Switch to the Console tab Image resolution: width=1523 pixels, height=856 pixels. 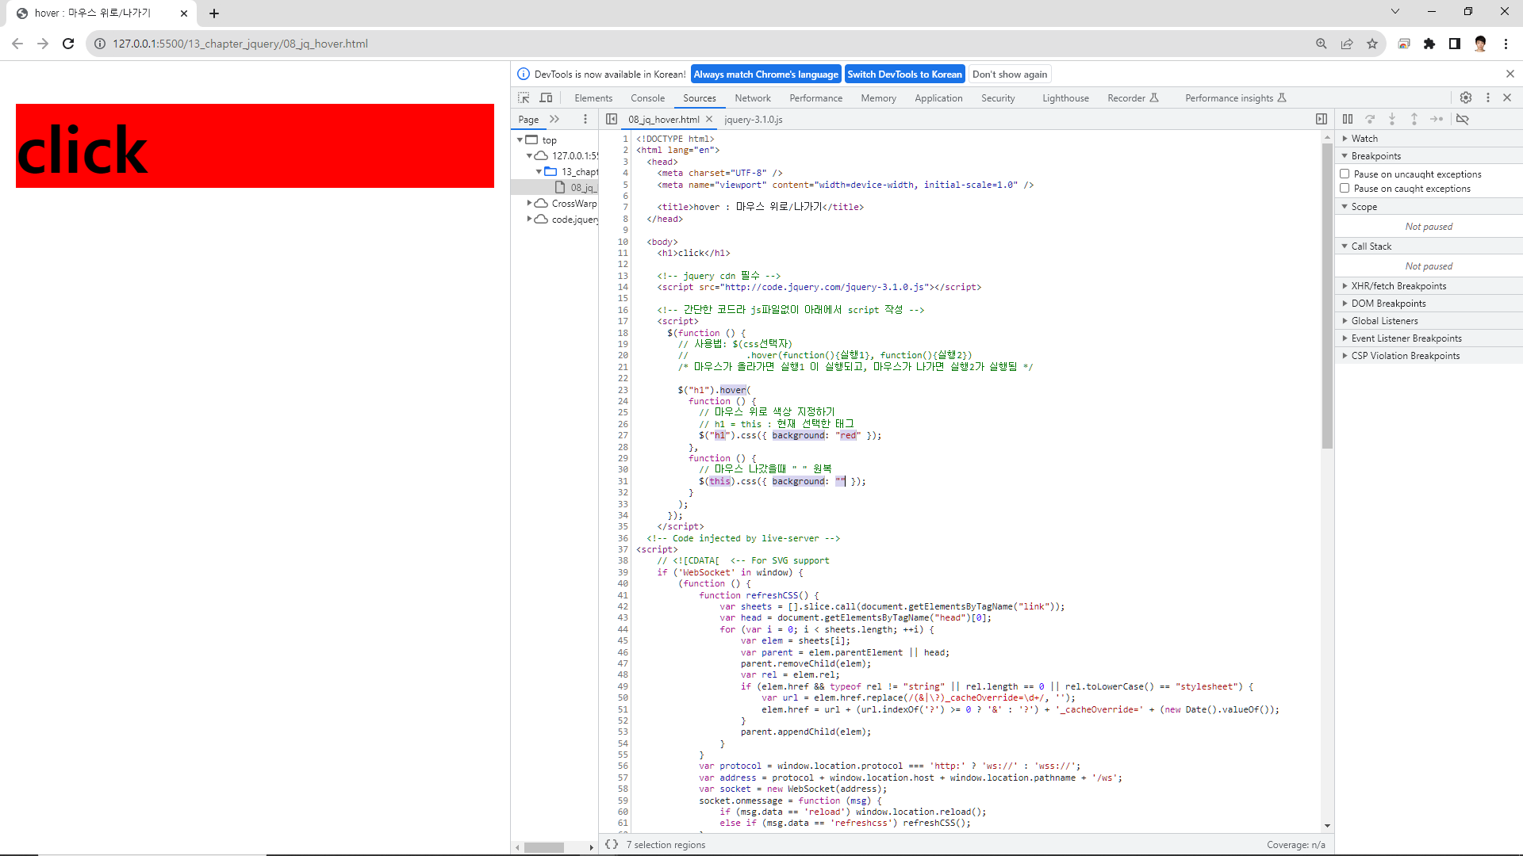[x=647, y=98]
